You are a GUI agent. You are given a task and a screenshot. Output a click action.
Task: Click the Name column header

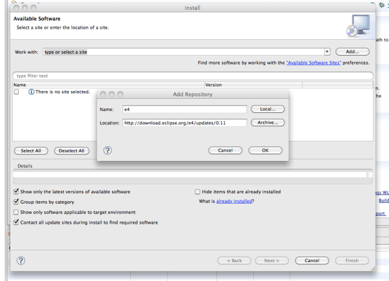(20, 85)
